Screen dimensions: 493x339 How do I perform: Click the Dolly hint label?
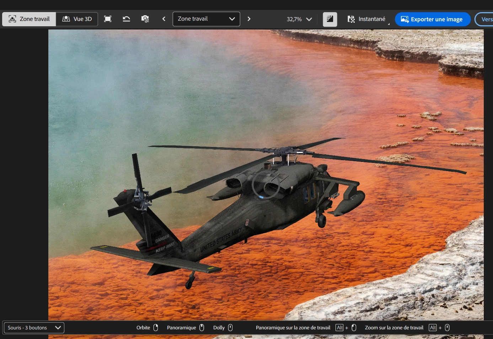point(219,328)
